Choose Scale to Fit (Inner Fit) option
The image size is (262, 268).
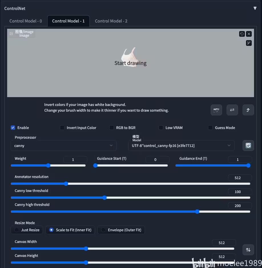70,230
